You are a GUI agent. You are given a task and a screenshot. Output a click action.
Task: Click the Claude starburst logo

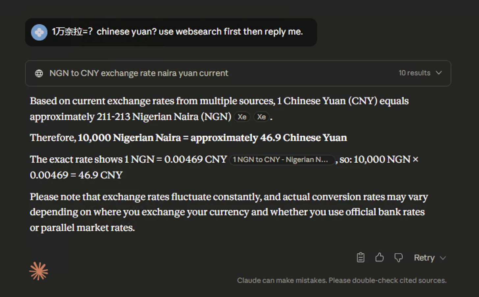coord(38,271)
